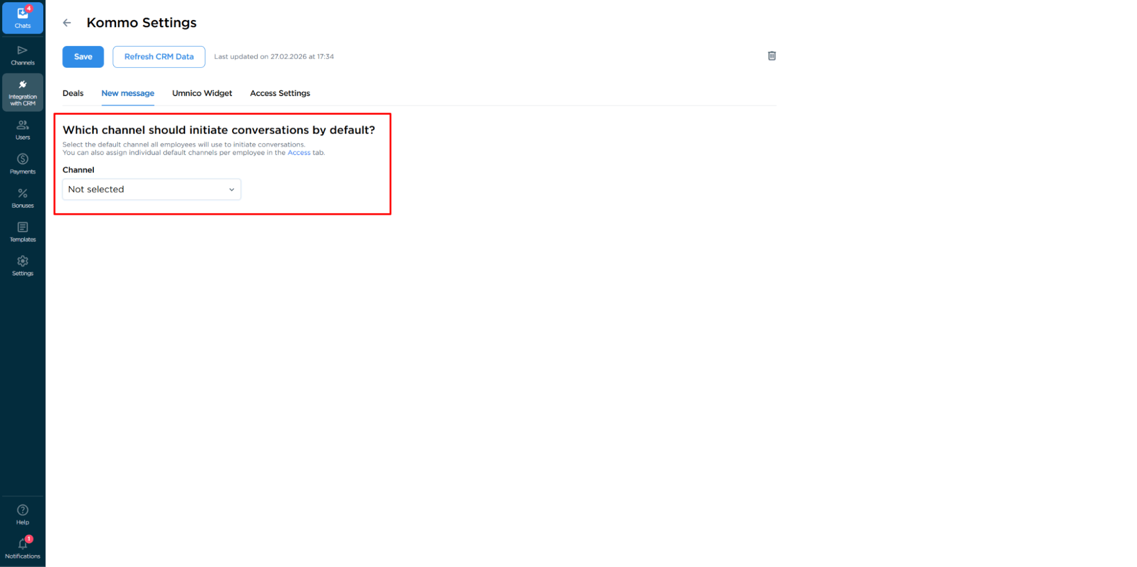1137x567 pixels.
Task: Switch to the Deals tab
Action: (x=73, y=93)
